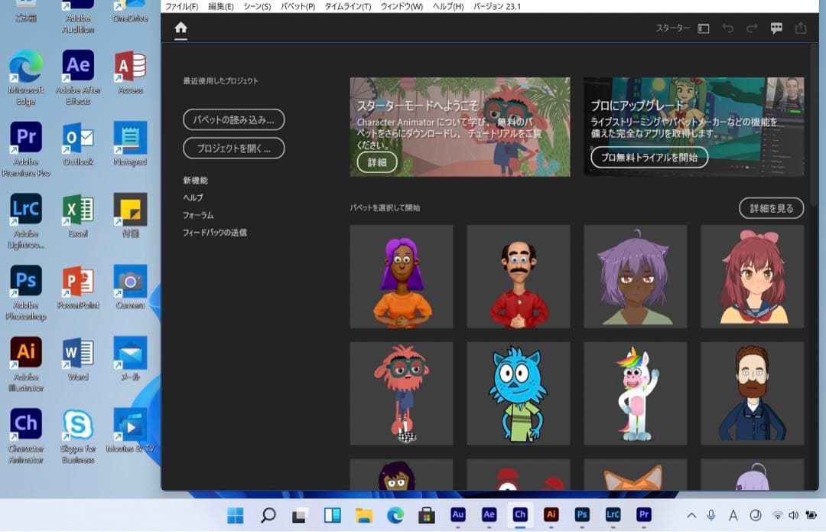
Task: Open the feedback speech bubble icon
Action: point(776,28)
